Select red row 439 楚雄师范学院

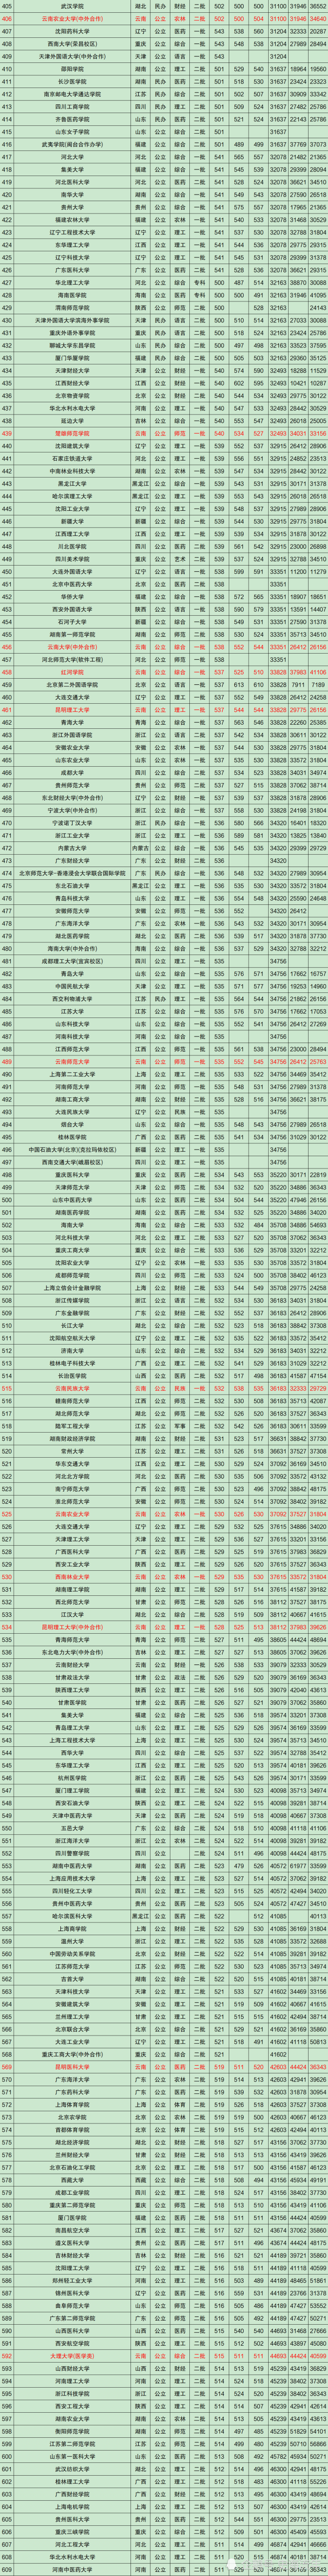[x=164, y=432]
